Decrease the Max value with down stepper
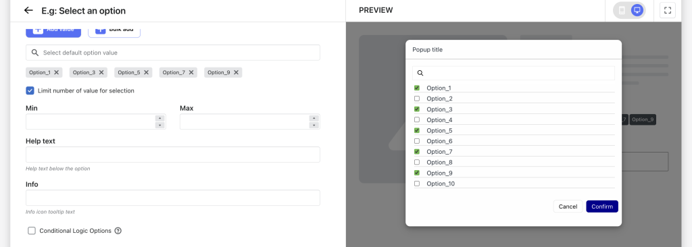The height and width of the screenshot is (247, 692). tap(314, 126)
